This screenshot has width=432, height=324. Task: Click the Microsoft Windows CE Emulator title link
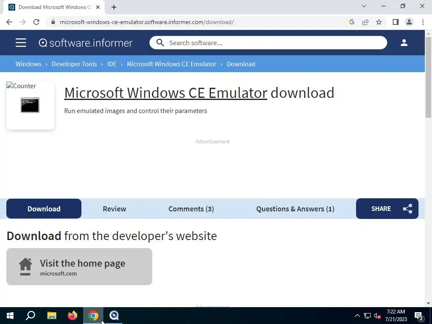pos(165,93)
